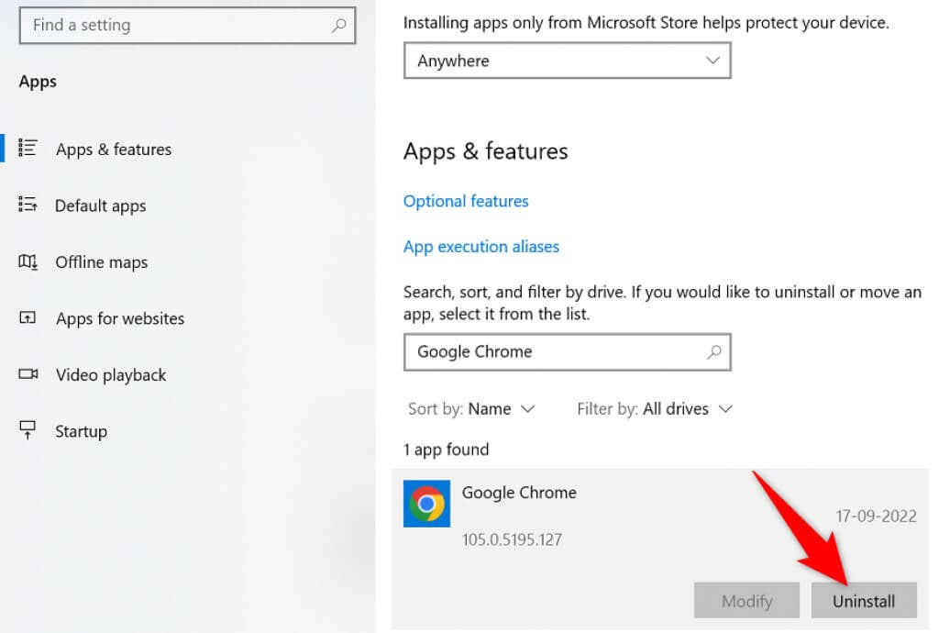Viewport: 939px width, 633px height.
Task: Open the Anywhere install source dropdown
Action: 567,61
